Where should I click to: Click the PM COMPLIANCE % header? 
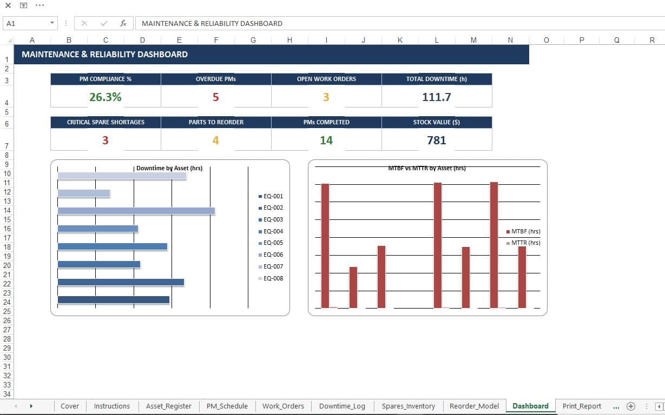pos(106,79)
